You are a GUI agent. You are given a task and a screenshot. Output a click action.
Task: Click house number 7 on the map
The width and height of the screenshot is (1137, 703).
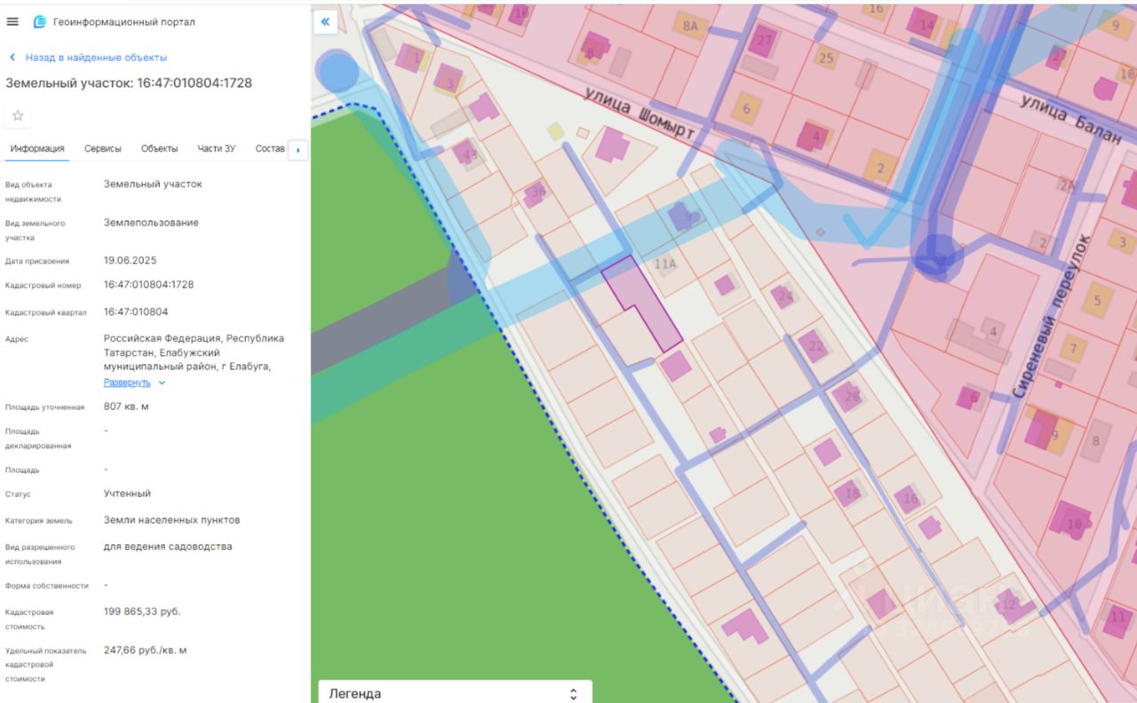[x=1073, y=348]
